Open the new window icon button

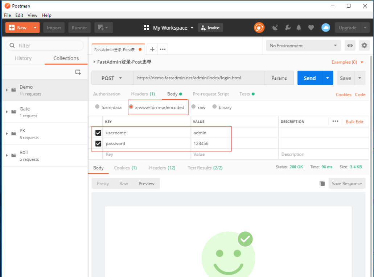[x=103, y=28]
